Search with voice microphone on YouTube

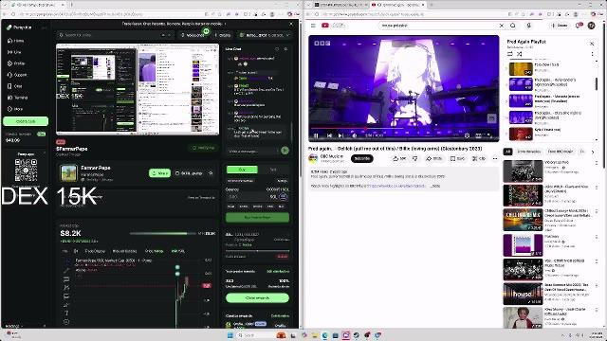pyautogui.click(x=529, y=26)
